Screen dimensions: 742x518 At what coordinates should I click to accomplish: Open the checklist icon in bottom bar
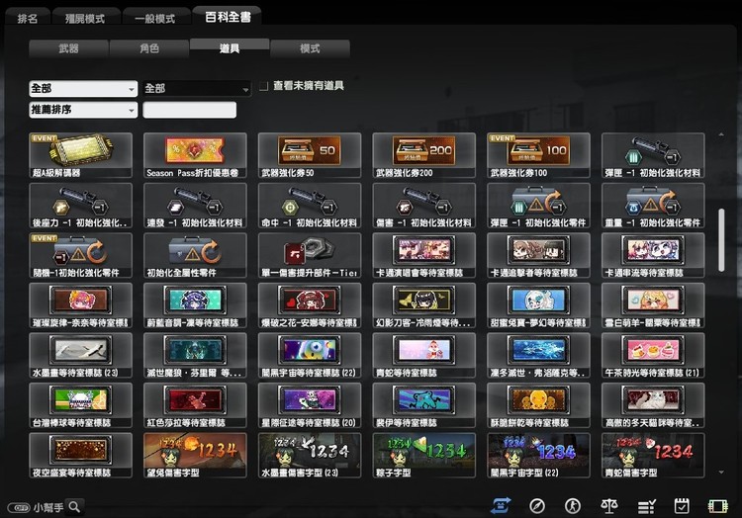[646, 505]
